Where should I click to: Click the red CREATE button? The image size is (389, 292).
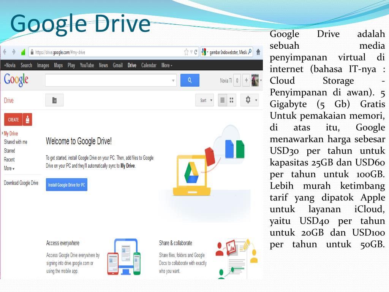pyautogui.click(x=13, y=119)
